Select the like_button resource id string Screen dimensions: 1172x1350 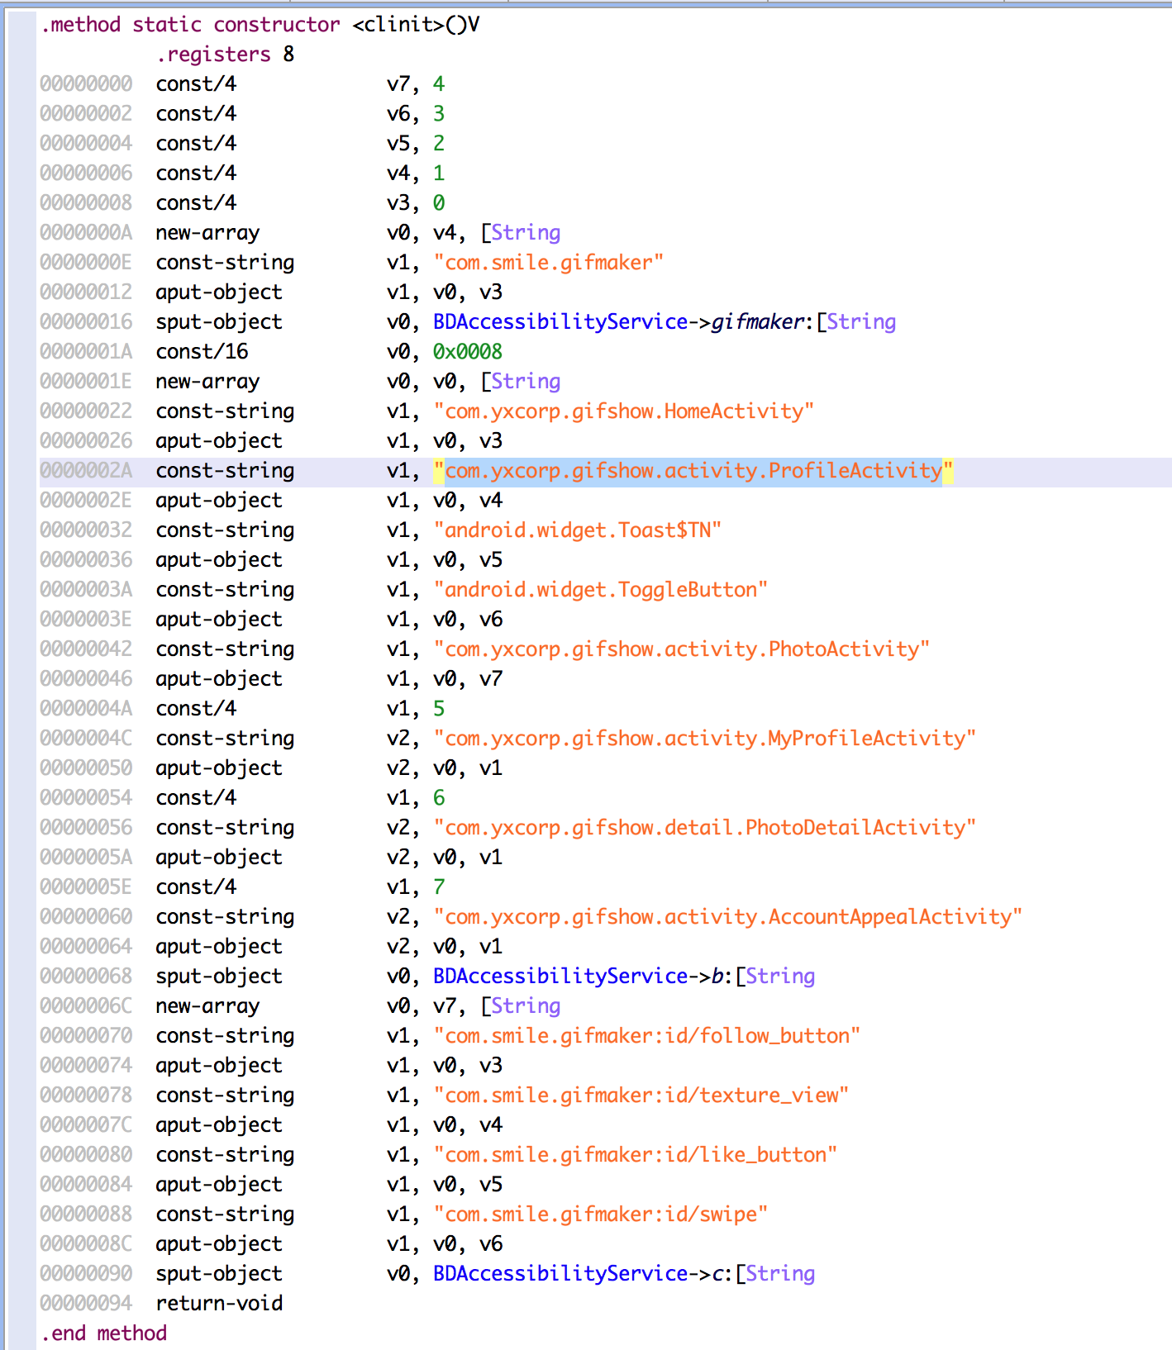(635, 1155)
